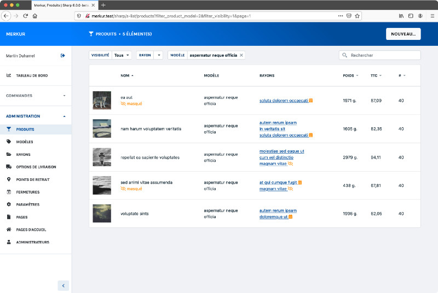Click the browser home icon
The height and width of the screenshot is (293, 438).
(35, 16)
